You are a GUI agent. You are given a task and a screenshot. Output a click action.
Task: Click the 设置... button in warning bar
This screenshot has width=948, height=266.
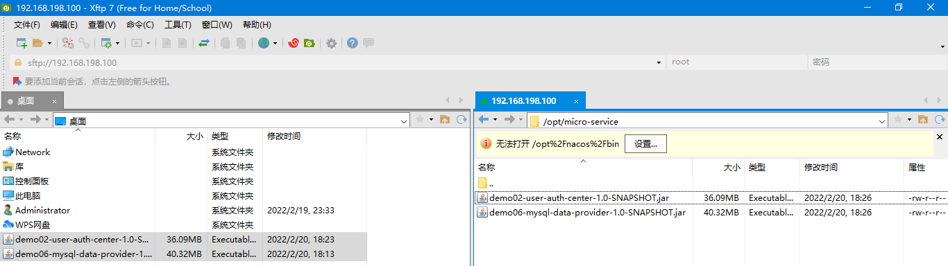645,144
